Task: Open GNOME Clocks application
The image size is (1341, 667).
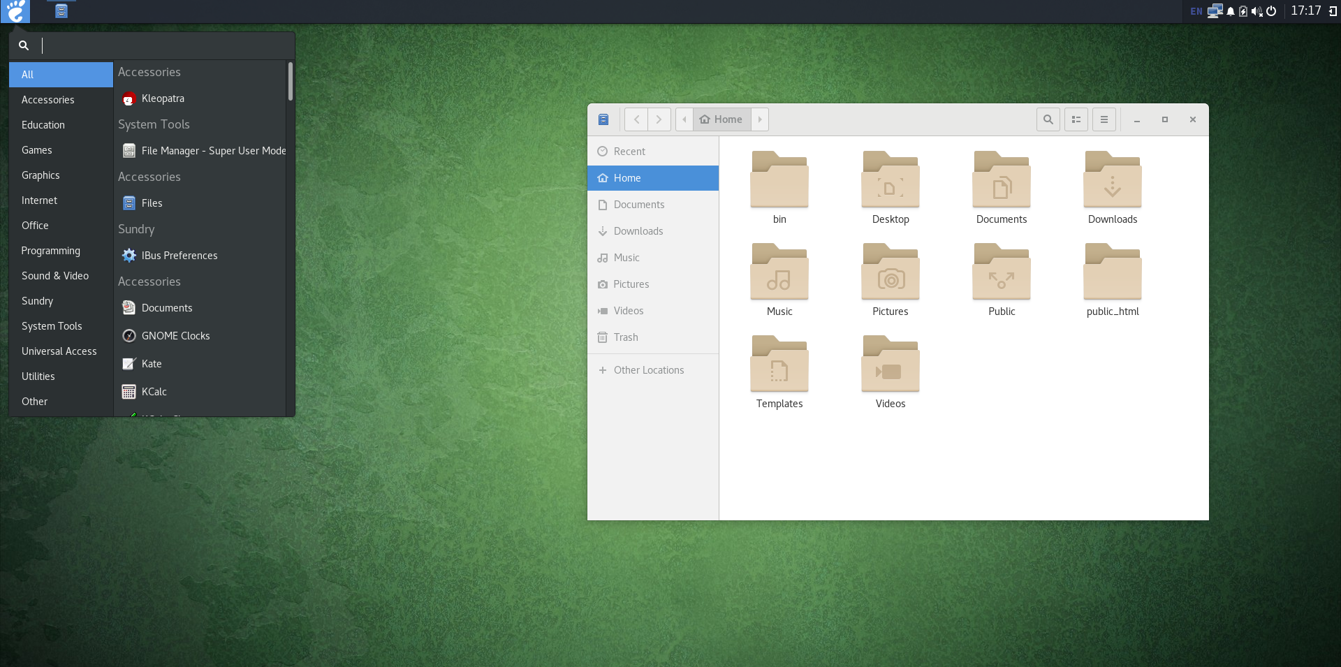Action: pos(175,336)
